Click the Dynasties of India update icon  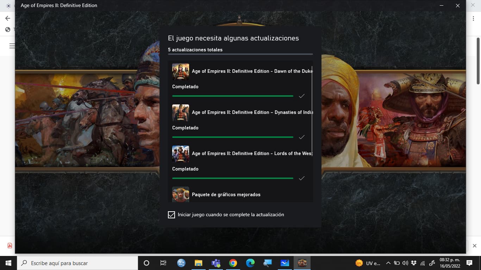(180, 113)
